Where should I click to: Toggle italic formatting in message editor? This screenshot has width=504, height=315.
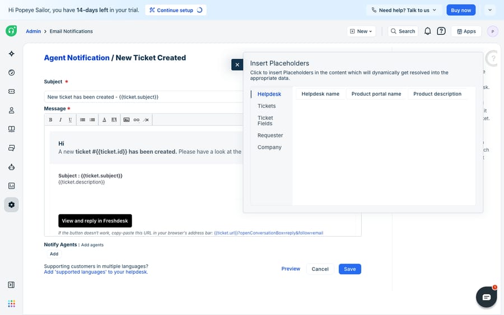[60, 120]
